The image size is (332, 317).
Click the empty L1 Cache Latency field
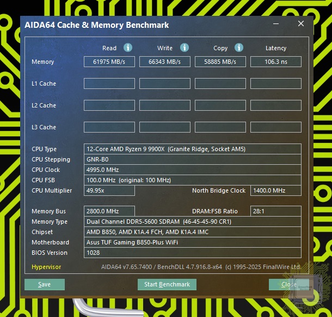point(276,83)
